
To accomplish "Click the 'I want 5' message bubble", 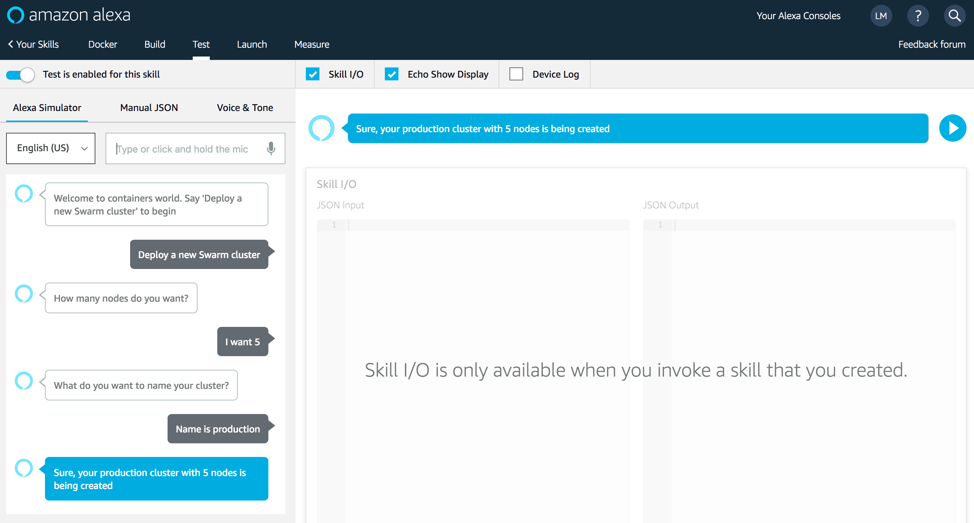I will click(243, 342).
